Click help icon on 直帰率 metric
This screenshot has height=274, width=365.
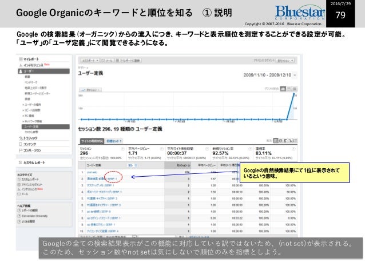click(x=293, y=149)
